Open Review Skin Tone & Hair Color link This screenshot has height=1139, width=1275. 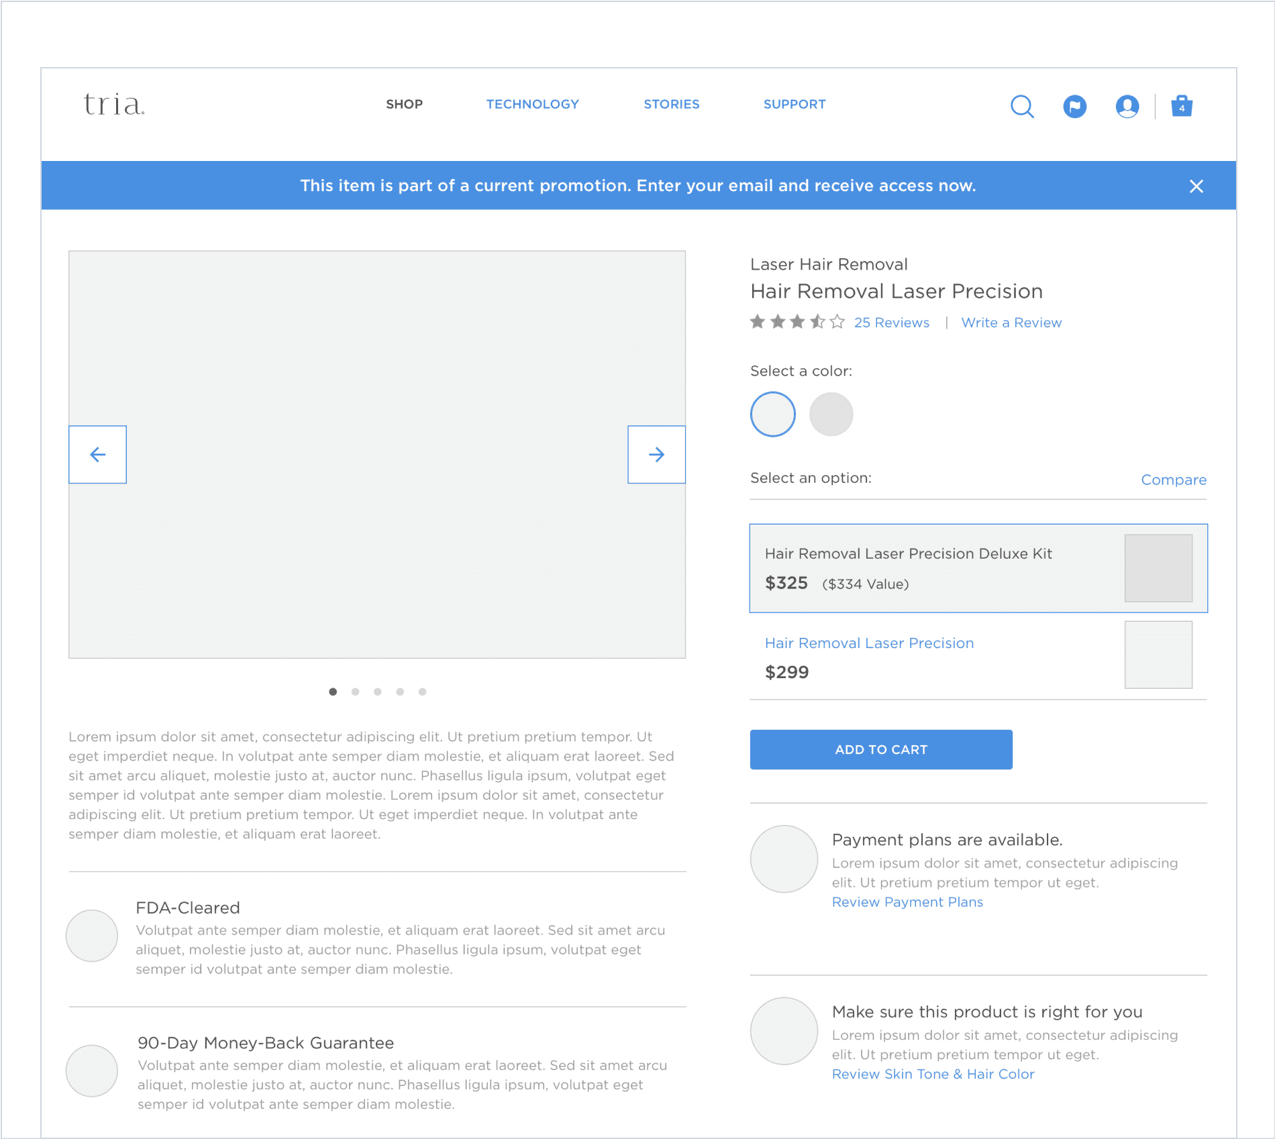point(933,1074)
